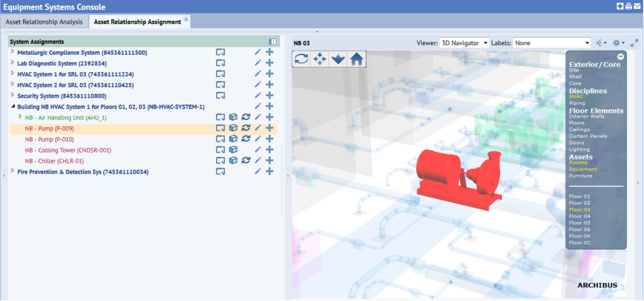Select the pan tool in 3D viewer

pyautogui.click(x=320, y=59)
